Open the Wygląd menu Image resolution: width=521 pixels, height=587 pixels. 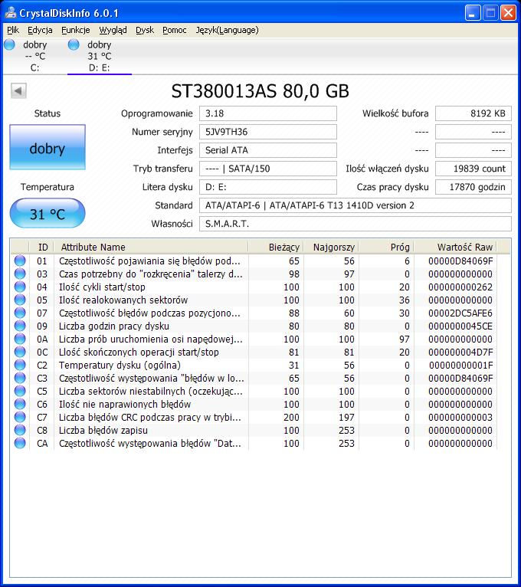(113, 30)
